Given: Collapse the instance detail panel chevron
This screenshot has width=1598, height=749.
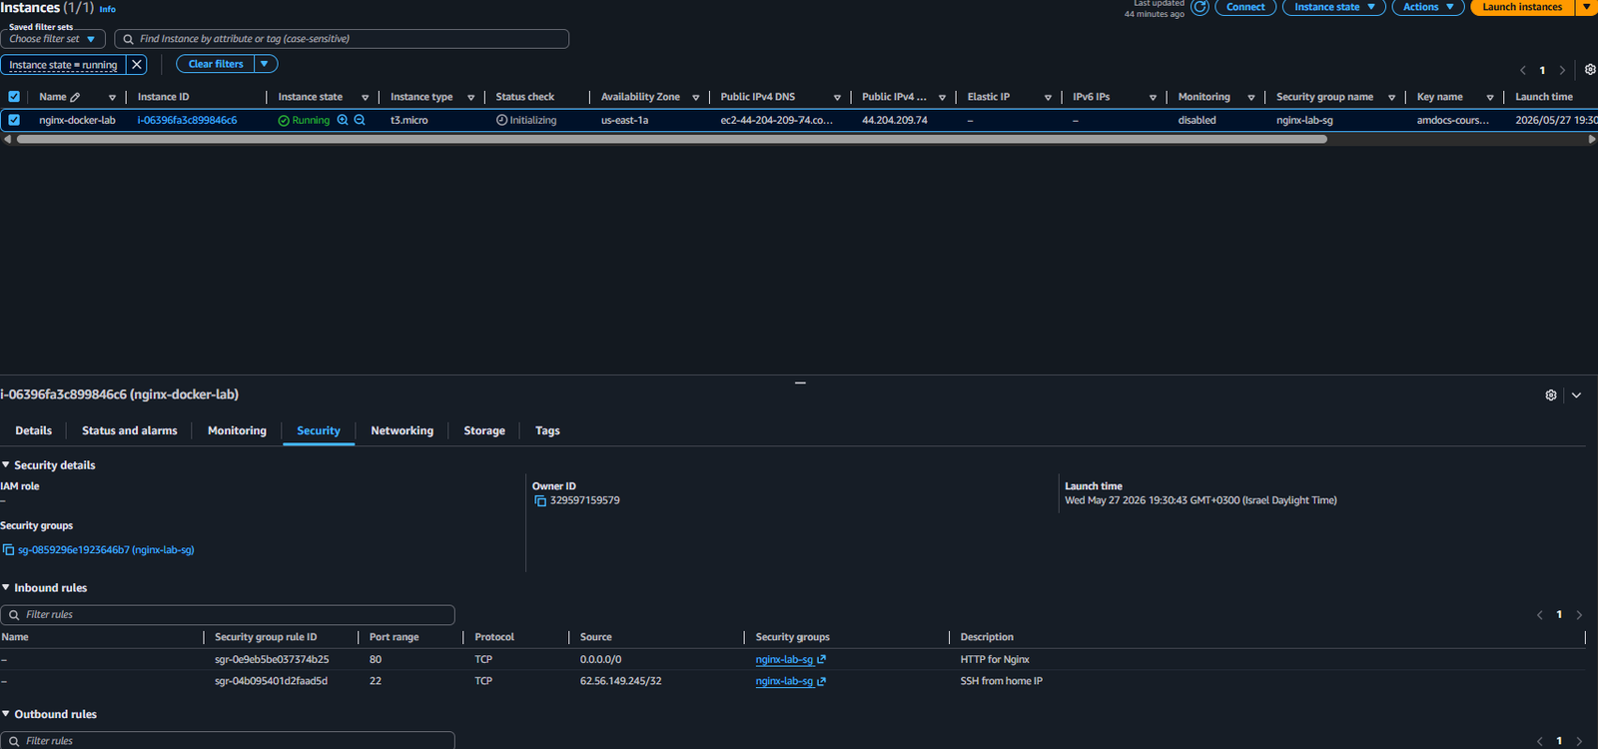Looking at the screenshot, I should (1576, 395).
